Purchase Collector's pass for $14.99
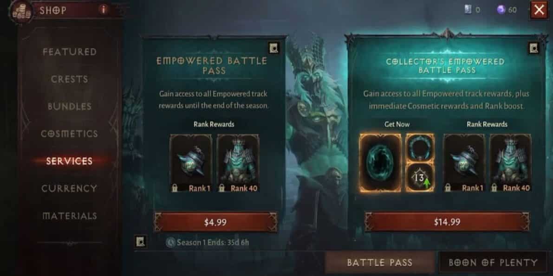The height and width of the screenshot is (276, 553). (x=447, y=222)
